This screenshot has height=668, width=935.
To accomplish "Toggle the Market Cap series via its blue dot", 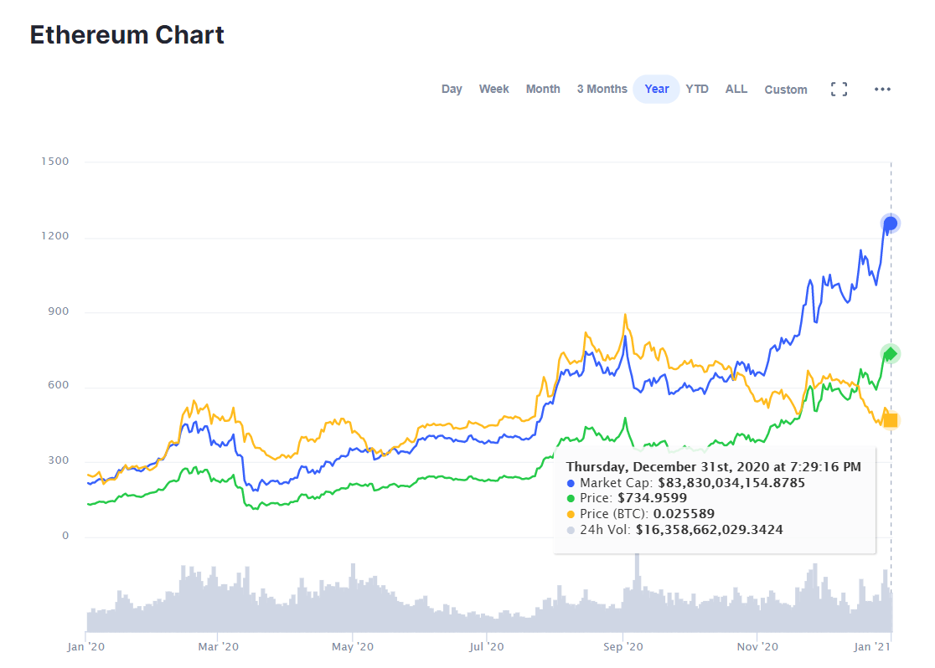I will 569,482.
